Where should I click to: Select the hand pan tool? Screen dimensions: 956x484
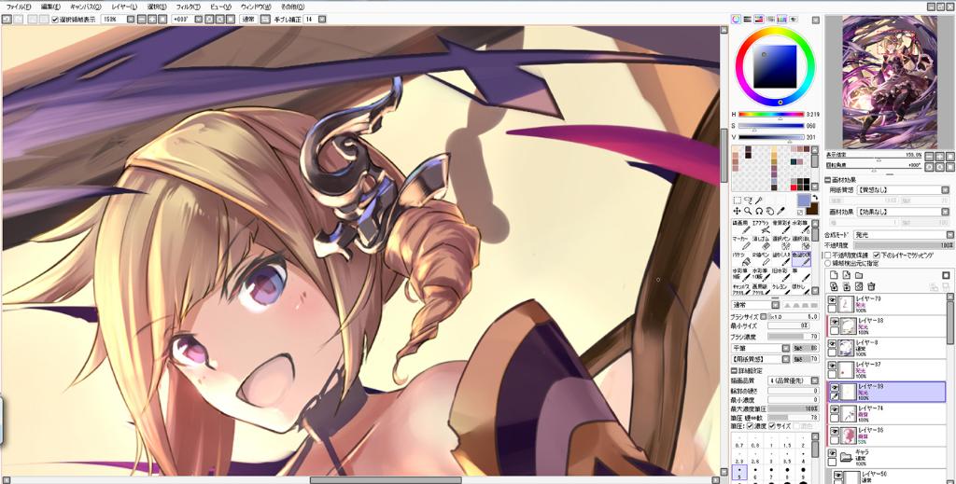770,212
